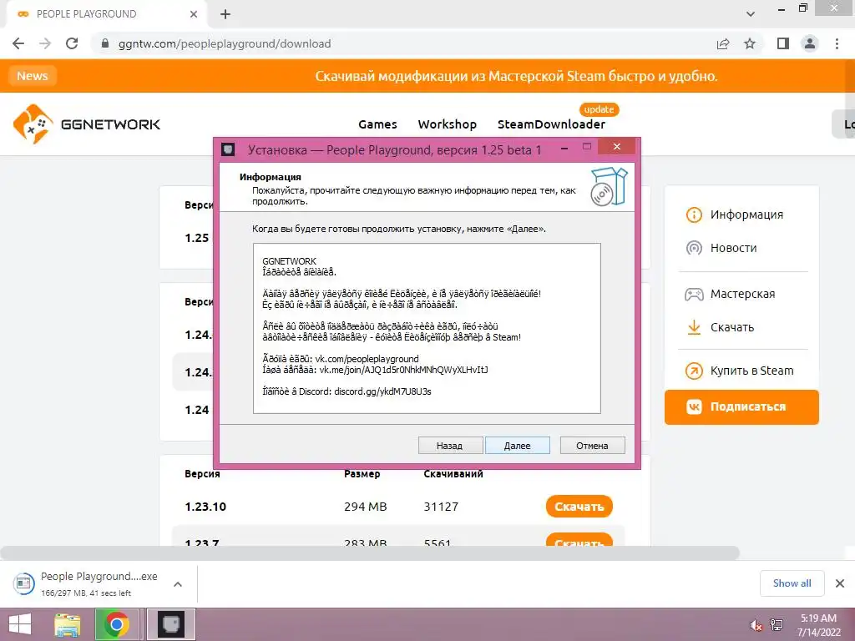Click the info circle icon beside Информация

[x=694, y=215]
